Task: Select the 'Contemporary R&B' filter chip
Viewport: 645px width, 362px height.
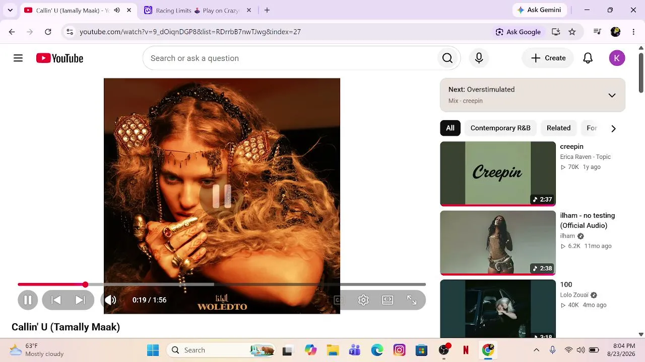Action: pos(500,128)
